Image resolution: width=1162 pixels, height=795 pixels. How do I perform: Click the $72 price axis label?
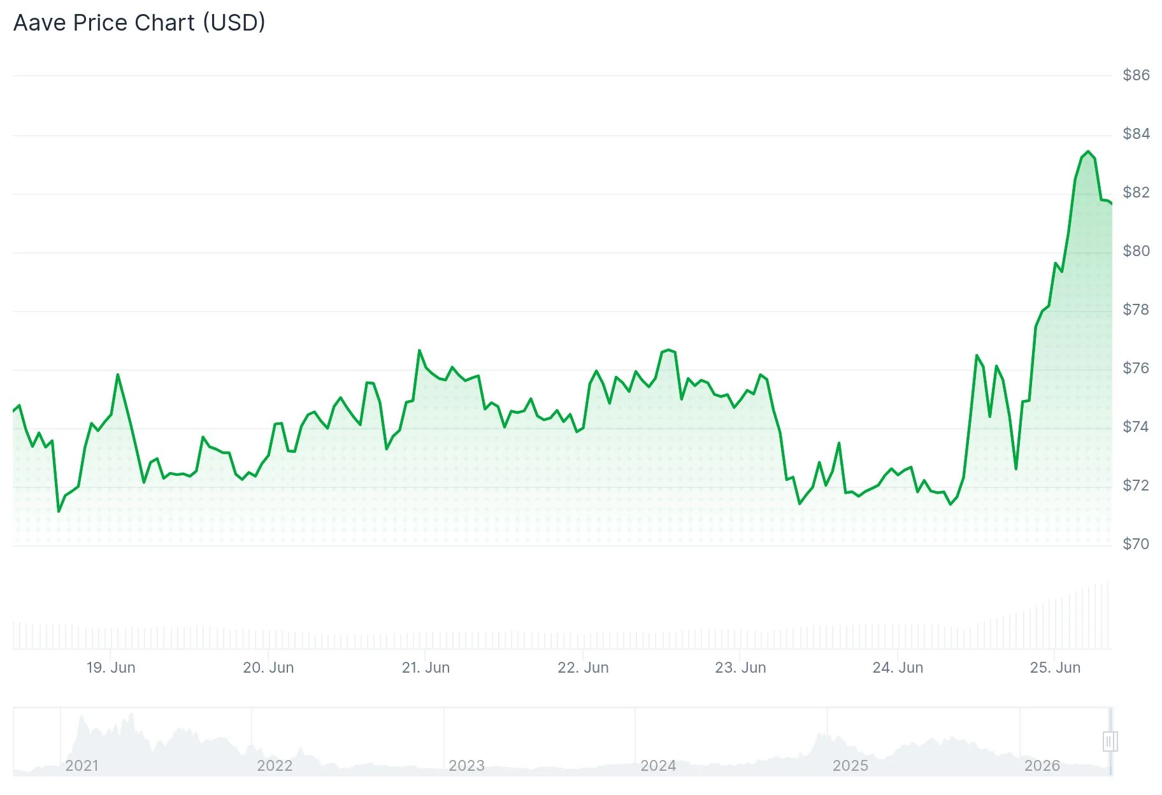pyautogui.click(x=1136, y=485)
